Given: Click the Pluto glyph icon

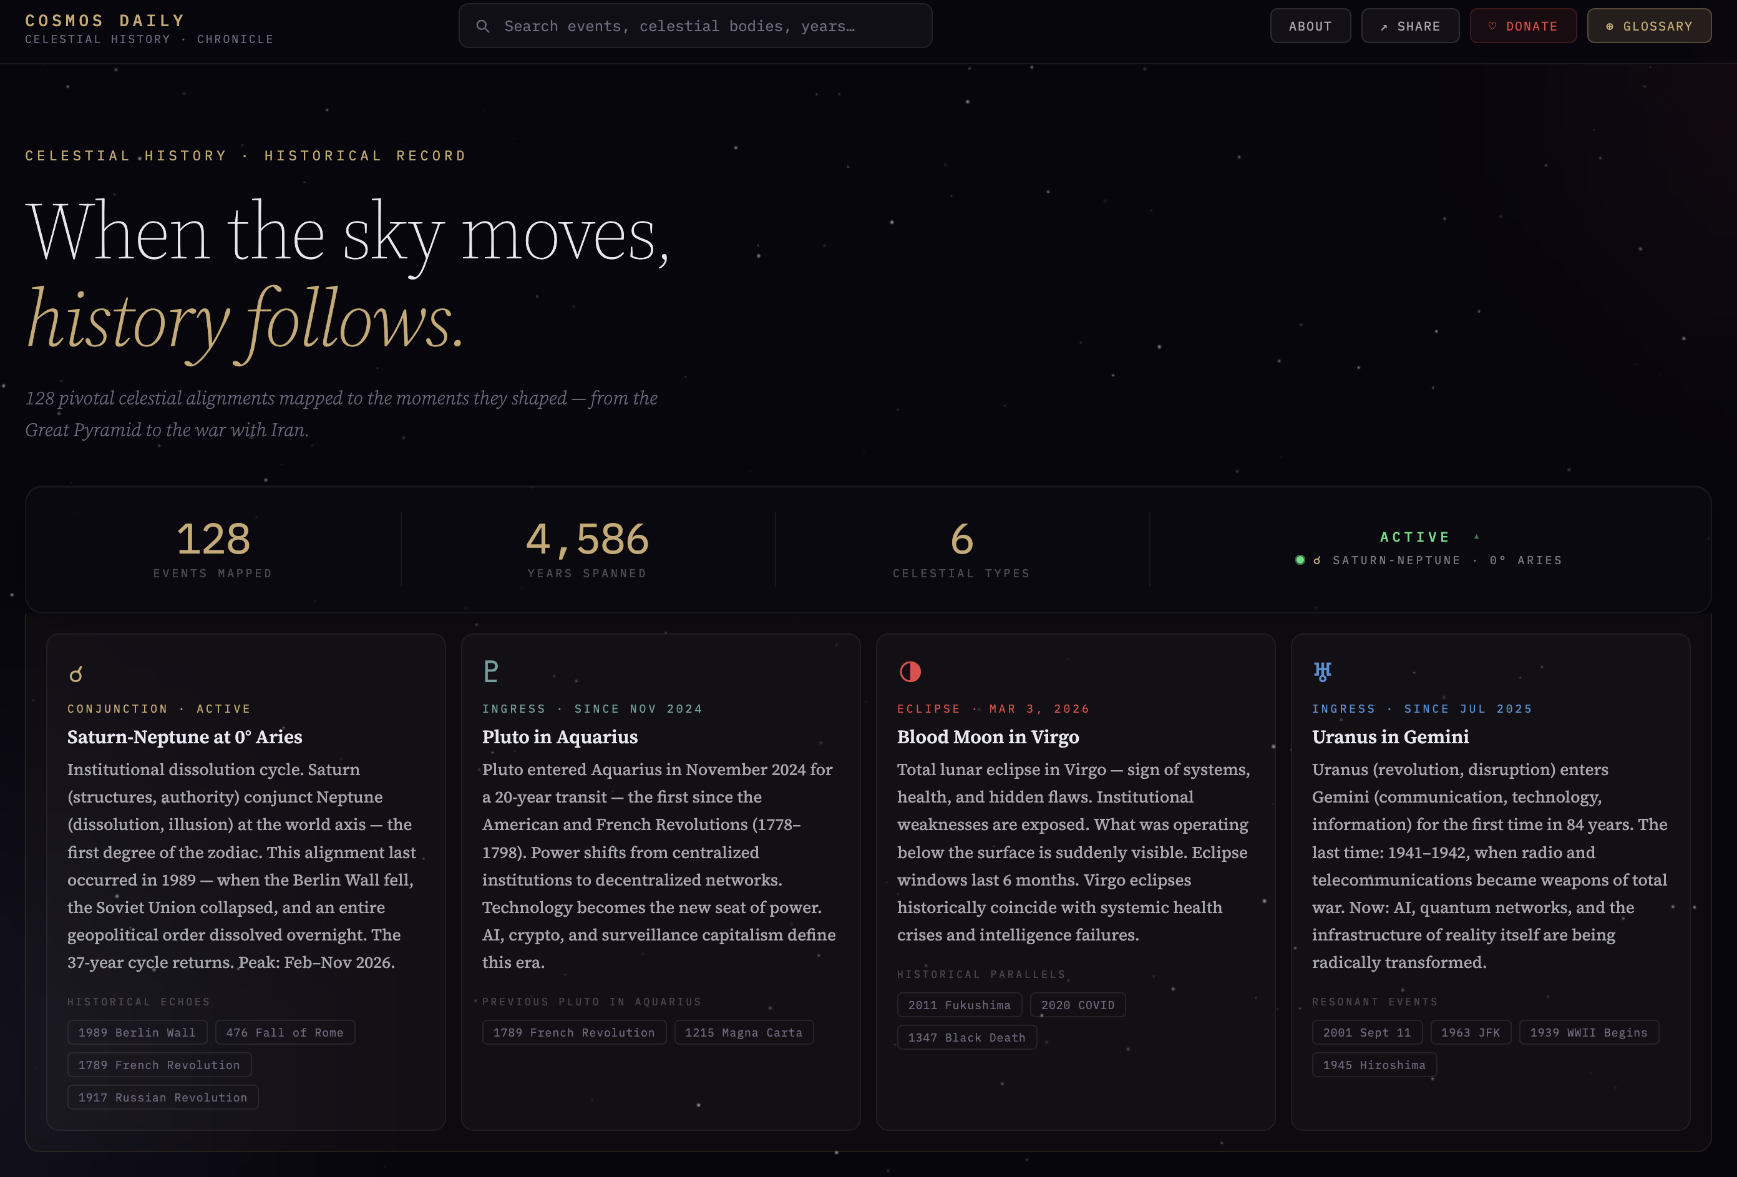Looking at the screenshot, I should [x=490, y=672].
